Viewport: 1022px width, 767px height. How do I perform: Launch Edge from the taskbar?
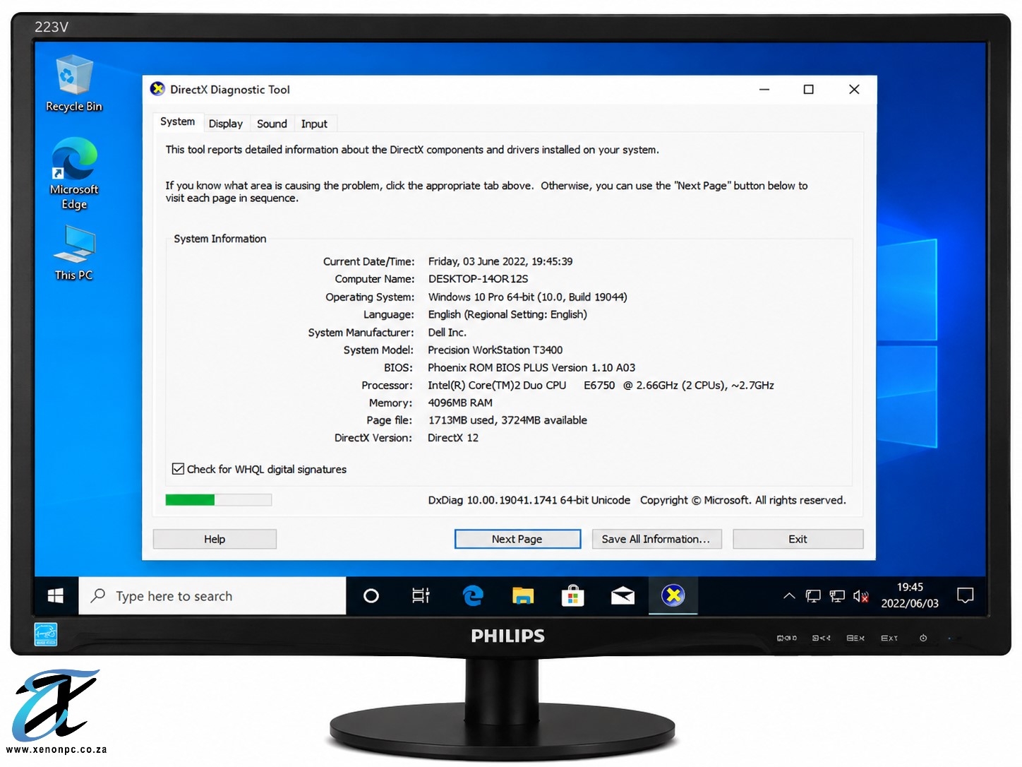[x=472, y=596]
